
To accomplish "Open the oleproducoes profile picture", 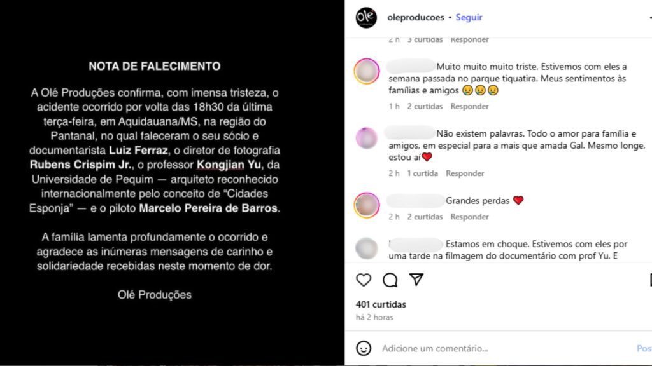I will (366, 17).
